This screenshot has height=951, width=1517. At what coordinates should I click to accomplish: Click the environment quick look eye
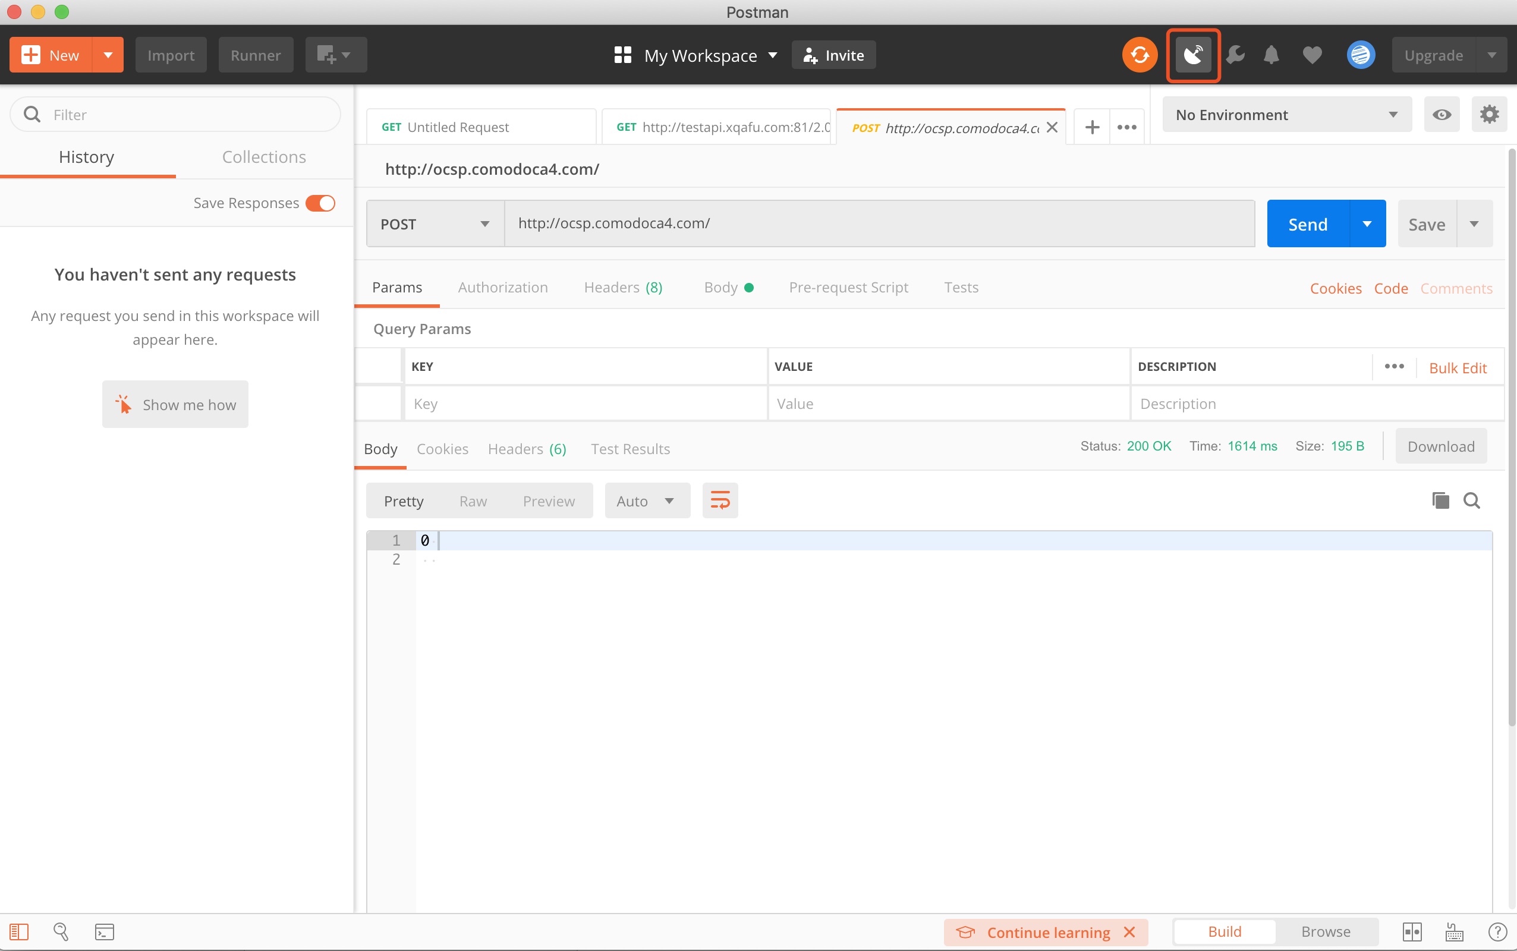(x=1442, y=115)
